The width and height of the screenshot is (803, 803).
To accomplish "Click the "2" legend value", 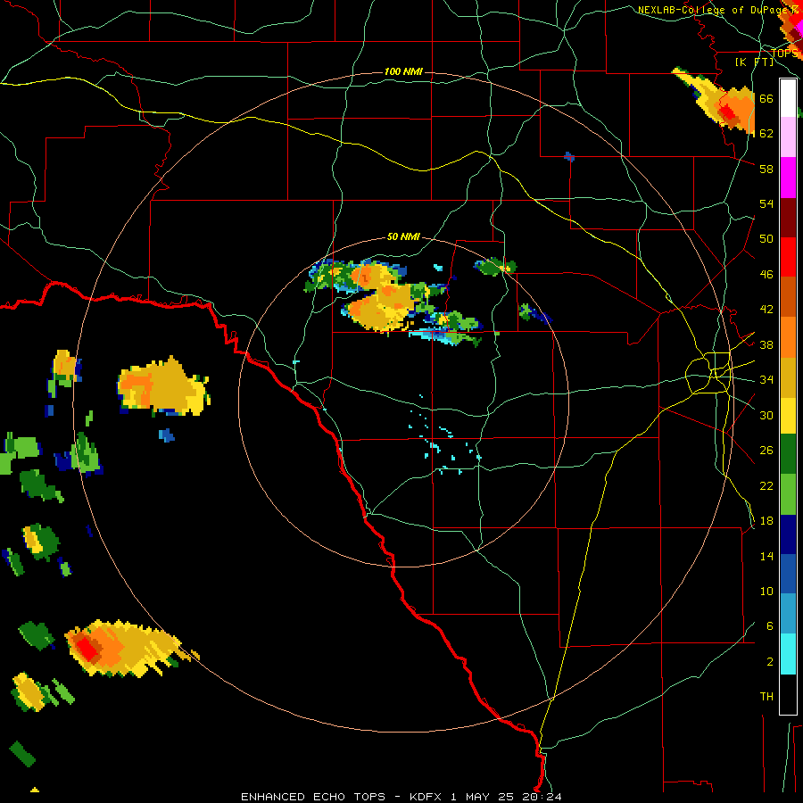I will [769, 662].
